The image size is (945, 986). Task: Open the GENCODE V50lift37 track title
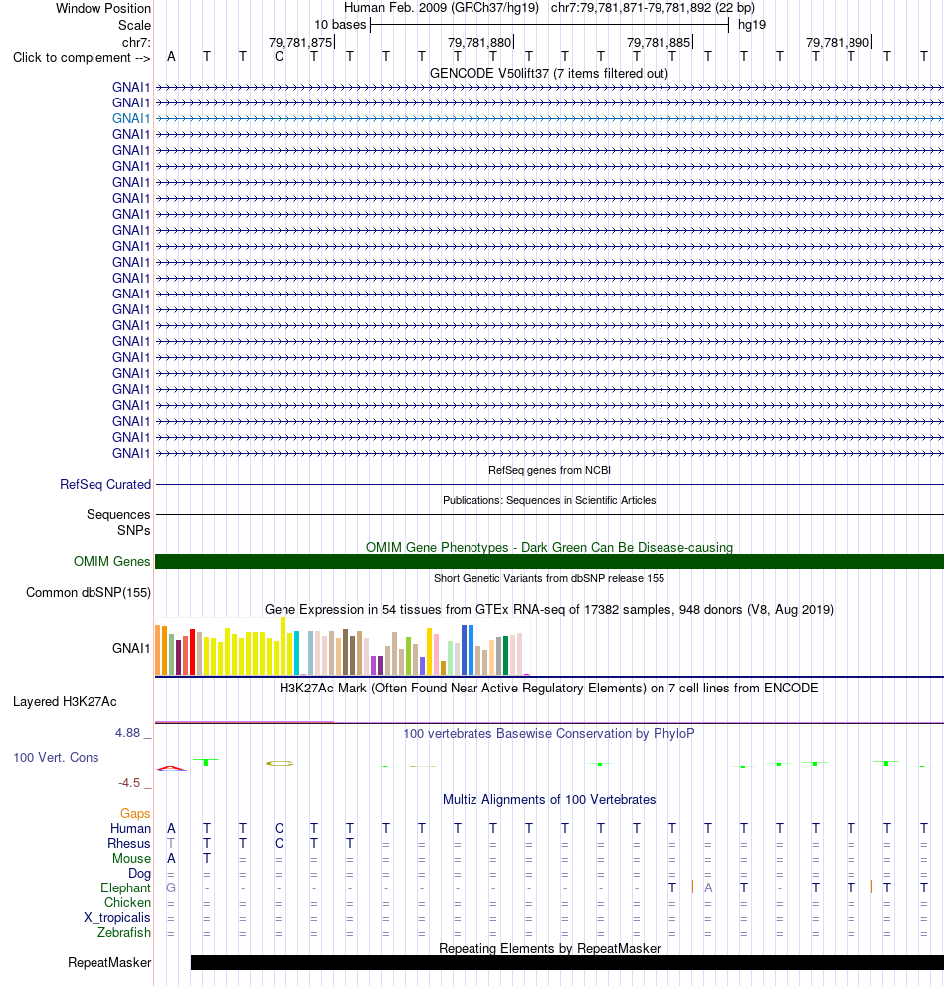(x=549, y=73)
